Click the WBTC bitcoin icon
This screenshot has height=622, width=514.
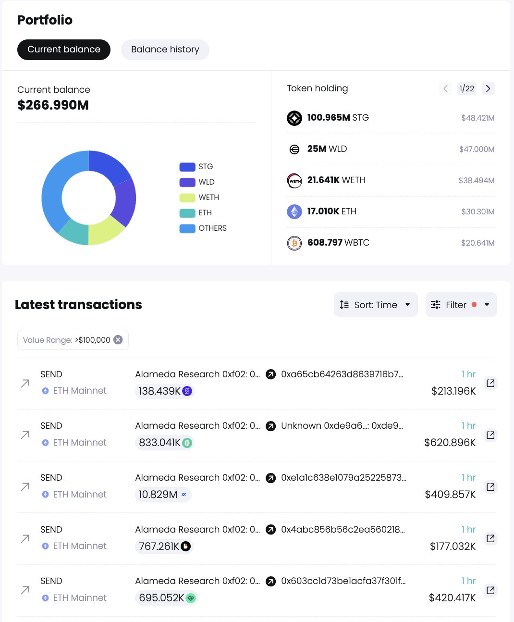click(294, 243)
